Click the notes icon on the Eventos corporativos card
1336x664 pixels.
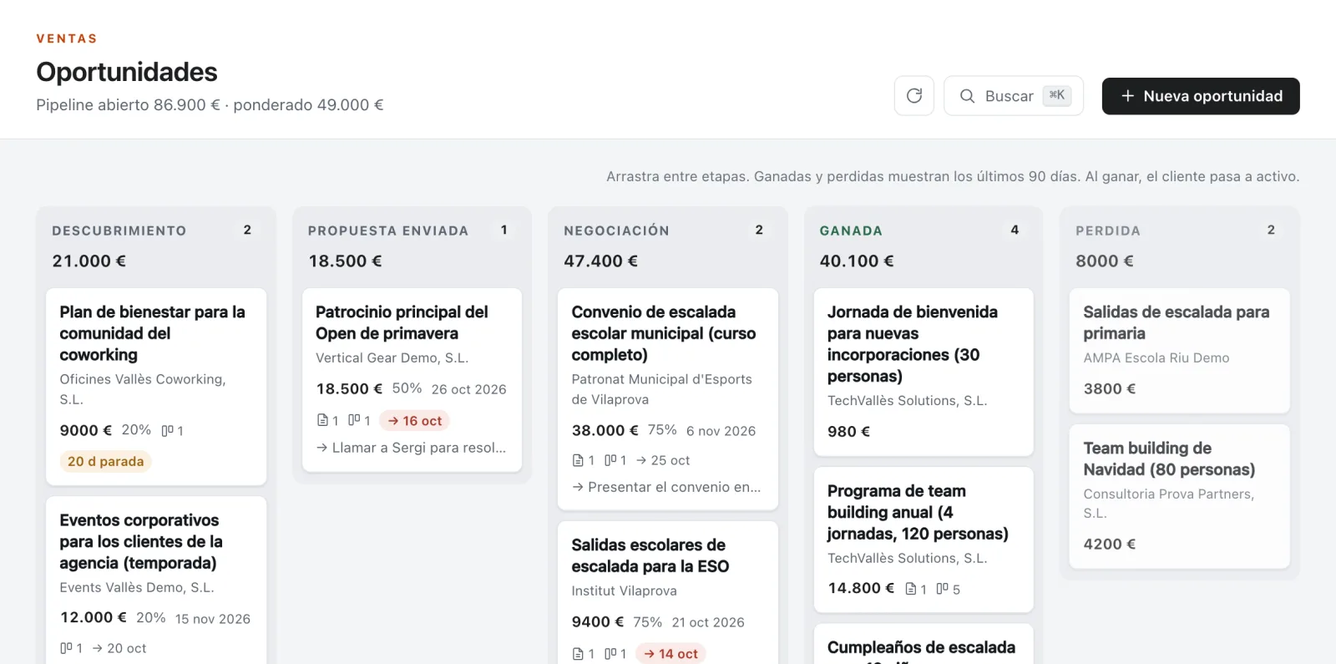[x=66, y=648]
